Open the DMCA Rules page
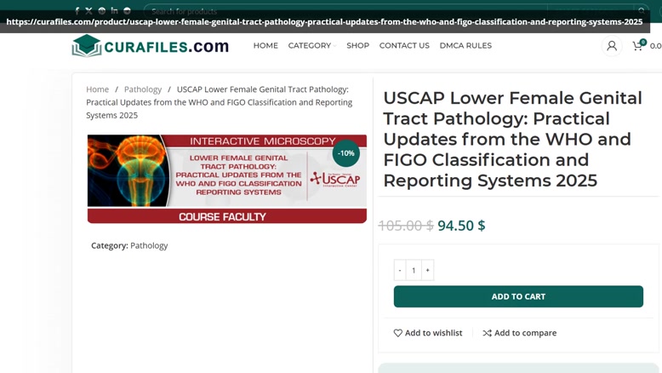This screenshot has width=662, height=373. [x=465, y=46]
